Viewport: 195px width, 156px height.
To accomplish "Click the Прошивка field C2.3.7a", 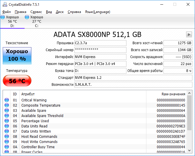I will point(100,43).
